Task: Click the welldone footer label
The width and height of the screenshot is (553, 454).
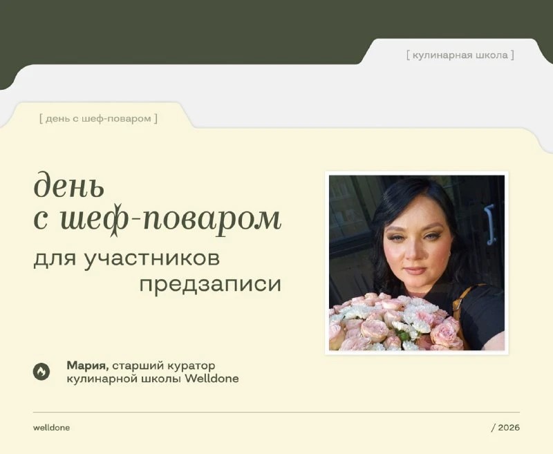Action: (51, 428)
